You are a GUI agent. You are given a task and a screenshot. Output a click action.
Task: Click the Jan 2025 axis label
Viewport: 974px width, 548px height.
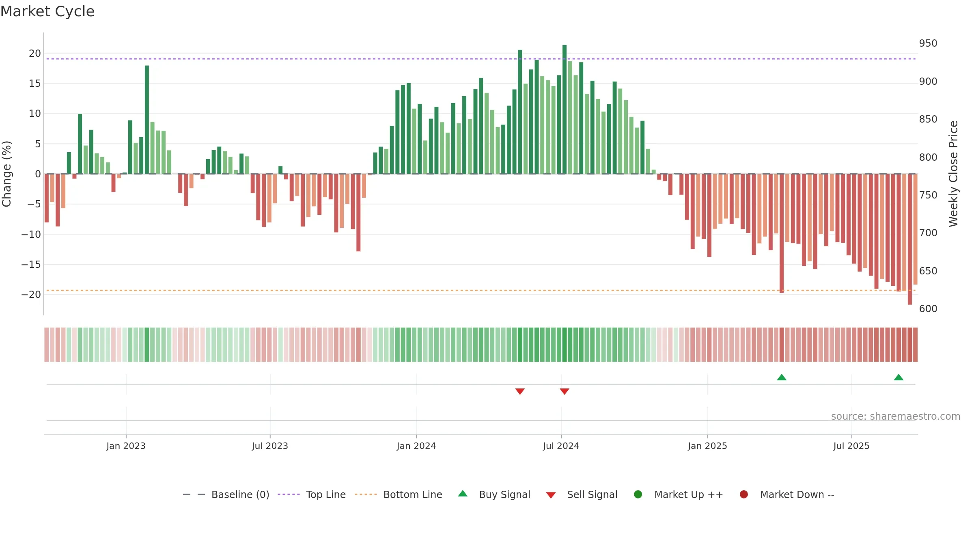click(x=707, y=446)
